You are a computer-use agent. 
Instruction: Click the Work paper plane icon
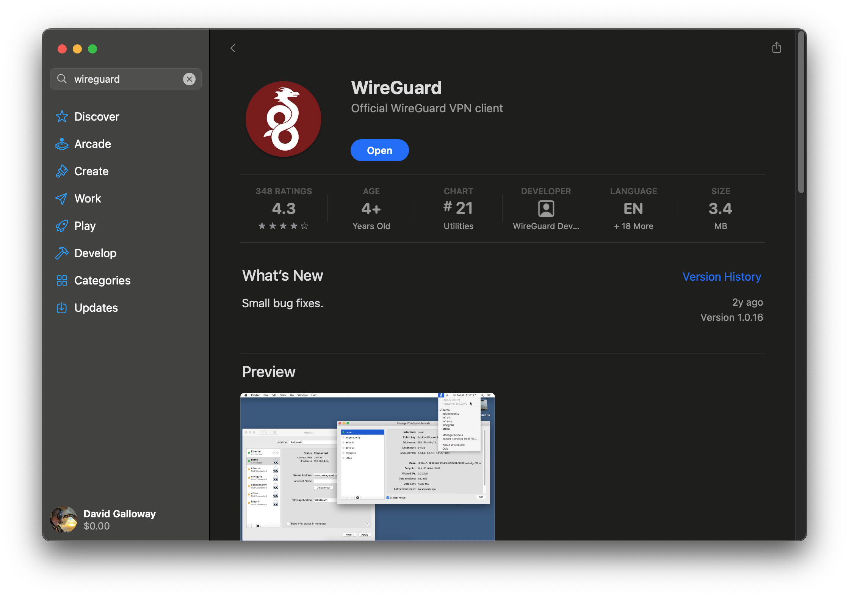coord(62,199)
